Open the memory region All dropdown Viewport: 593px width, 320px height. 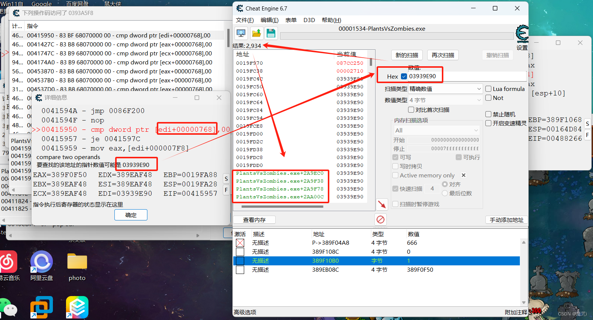[436, 130]
